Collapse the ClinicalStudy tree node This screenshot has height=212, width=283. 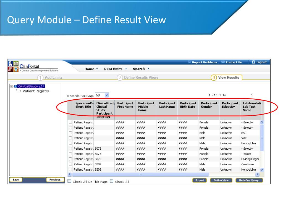[x=12, y=86]
